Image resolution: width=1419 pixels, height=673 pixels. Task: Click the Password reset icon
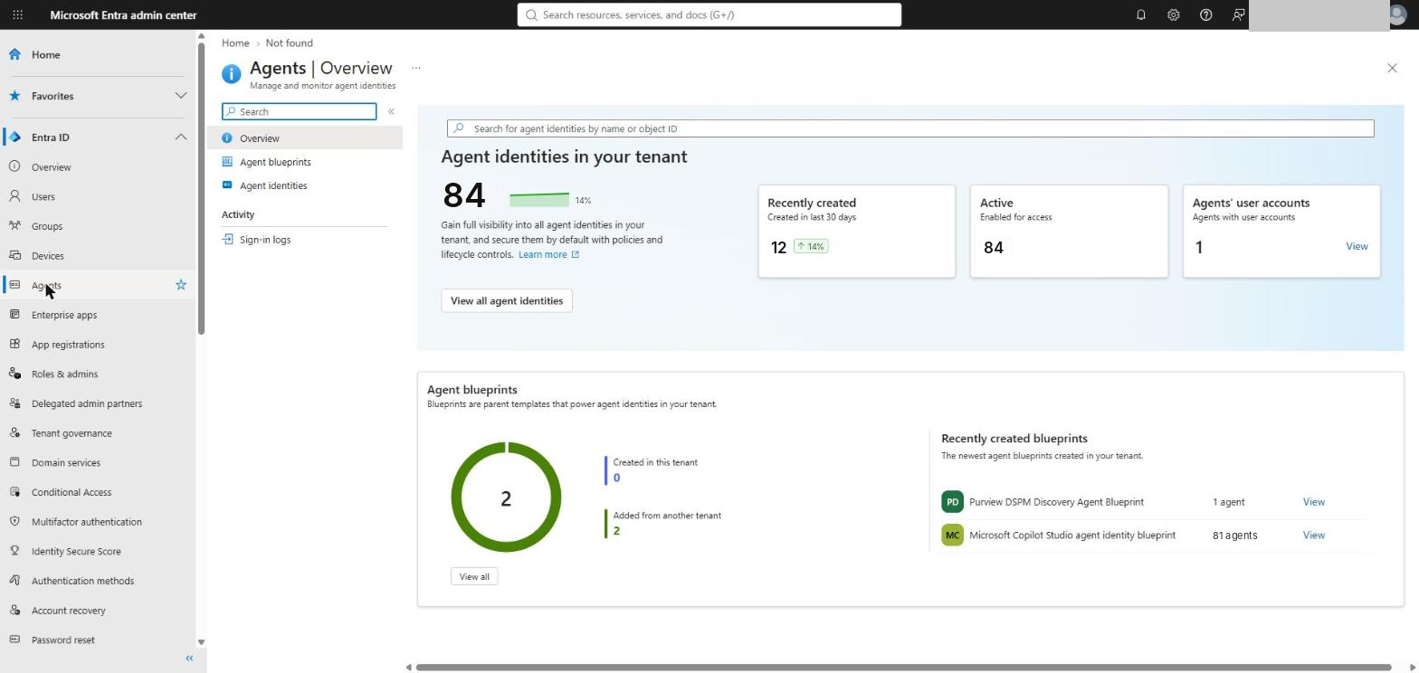[14, 640]
